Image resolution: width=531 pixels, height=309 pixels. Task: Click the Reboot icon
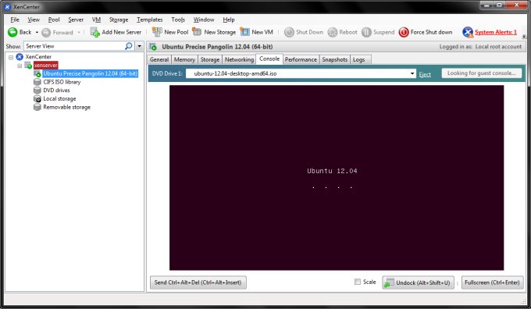tap(333, 32)
